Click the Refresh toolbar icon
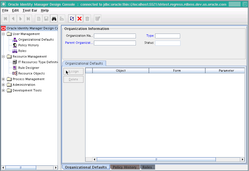 coord(72,18)
